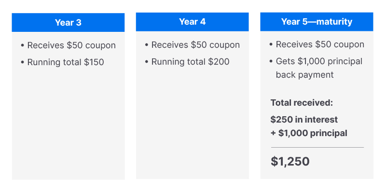
Task: Click empty gray area of Year 3 card
Action: click(x=68, y=125)
